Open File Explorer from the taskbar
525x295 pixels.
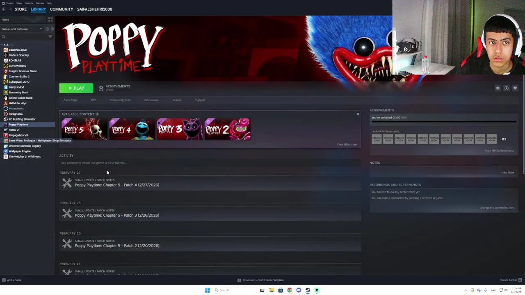point(272,290)
